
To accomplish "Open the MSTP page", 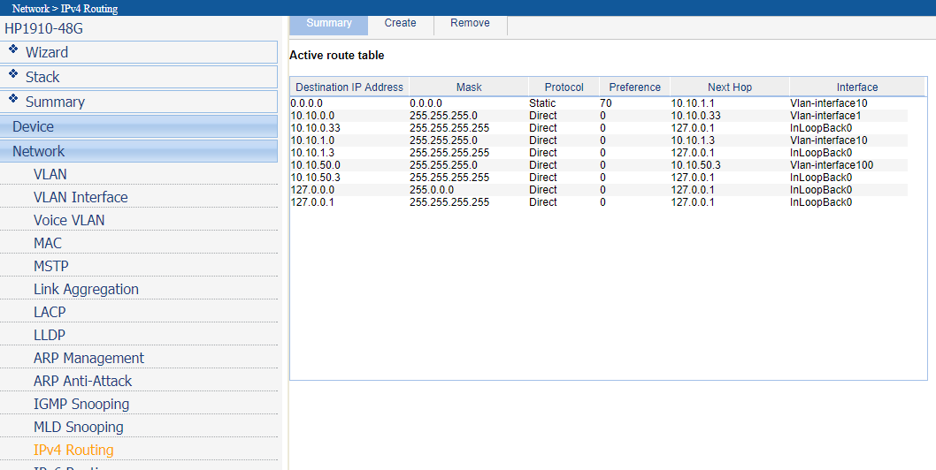I will (51, 266).
